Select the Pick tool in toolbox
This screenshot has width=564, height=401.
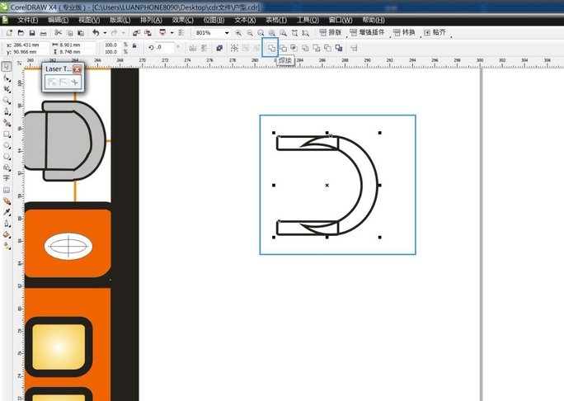6,65
